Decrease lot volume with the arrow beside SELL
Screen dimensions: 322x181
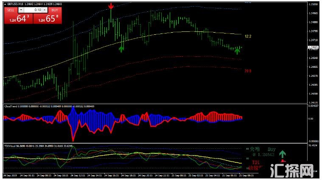pos(21,10)
